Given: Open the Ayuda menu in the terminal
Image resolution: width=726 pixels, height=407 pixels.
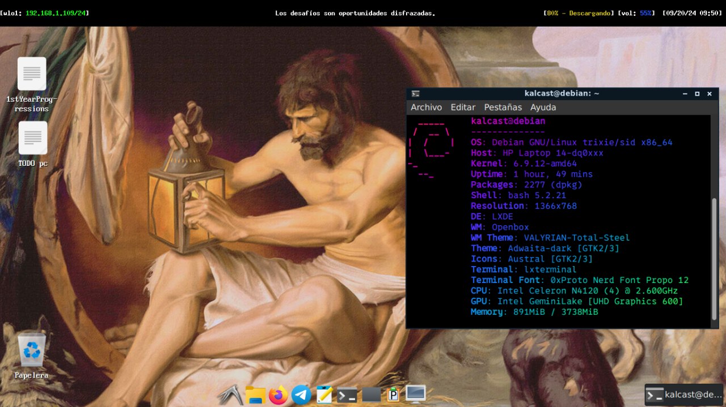Looking at the screenshot, I should point(543,107).
